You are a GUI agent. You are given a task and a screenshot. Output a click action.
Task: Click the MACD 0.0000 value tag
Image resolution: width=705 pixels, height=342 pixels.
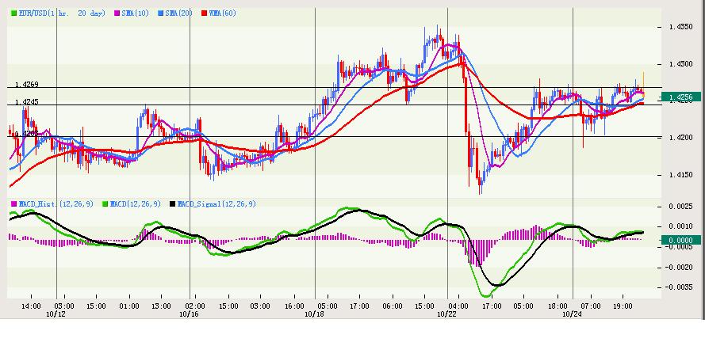tap(681, 240)
